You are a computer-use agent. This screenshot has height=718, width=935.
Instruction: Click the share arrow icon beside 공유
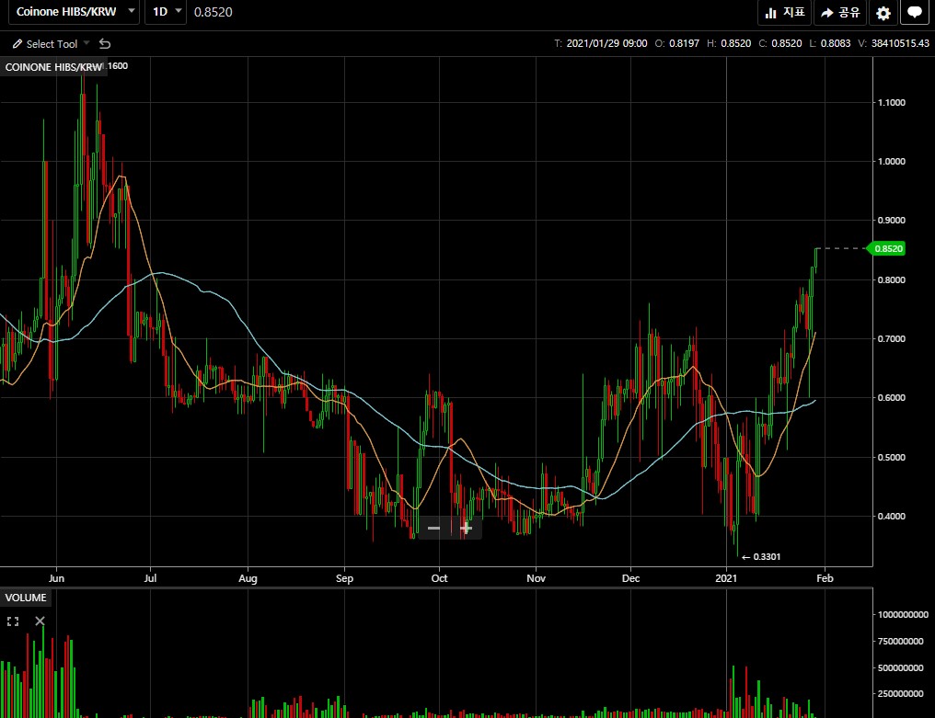coord(826,13)
